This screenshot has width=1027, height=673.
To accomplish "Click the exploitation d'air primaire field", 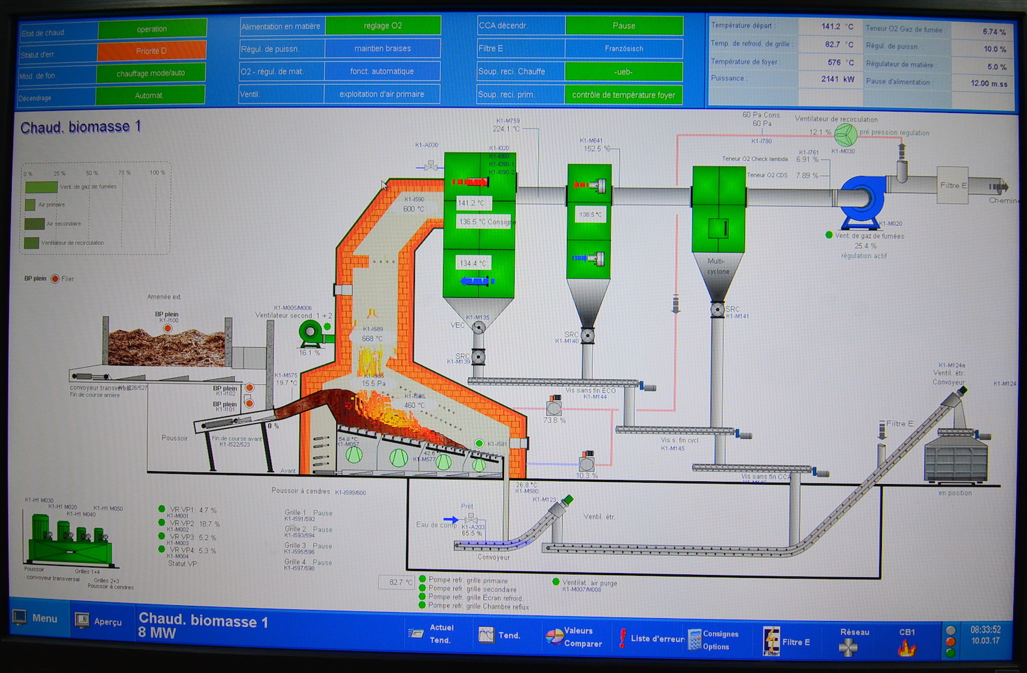I will [x=382, y=94].
